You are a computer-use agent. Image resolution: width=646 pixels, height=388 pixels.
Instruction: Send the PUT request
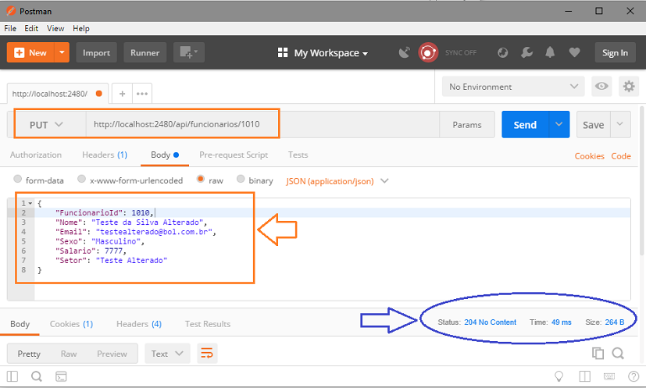(x=525, y=124)
